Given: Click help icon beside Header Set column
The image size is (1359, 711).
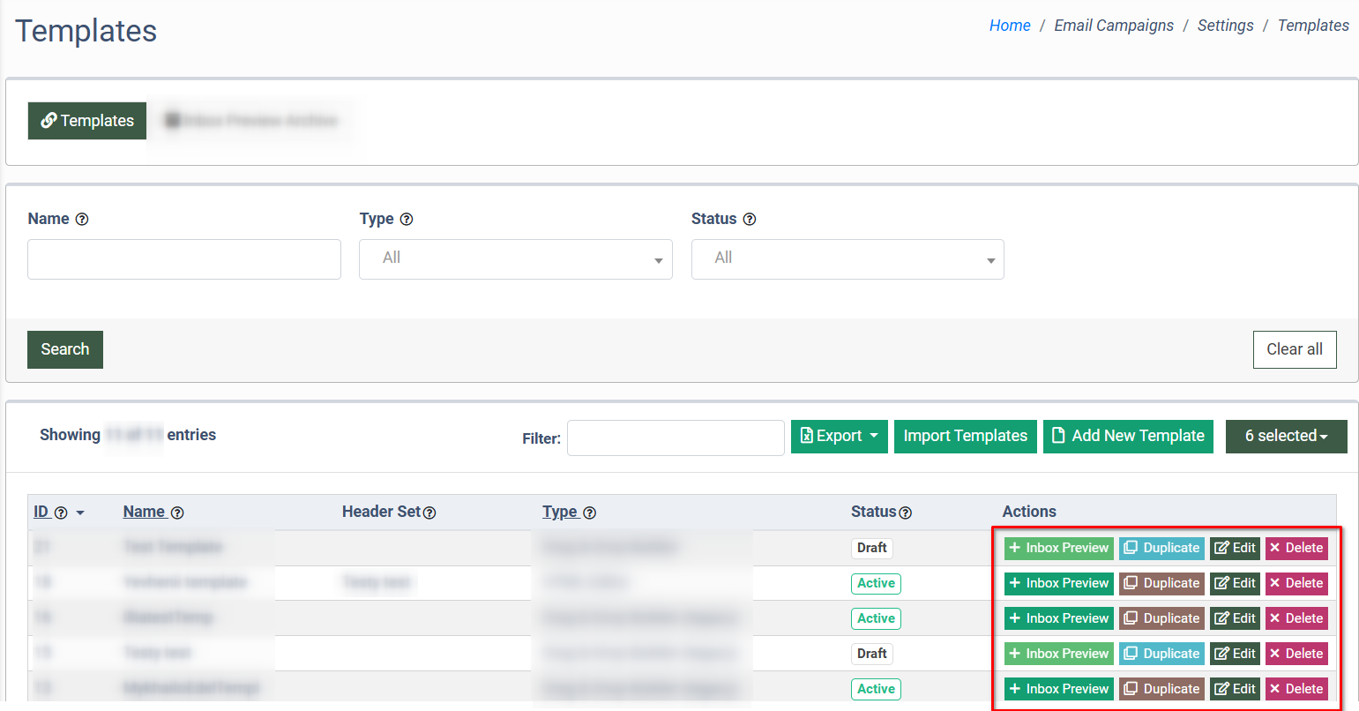Looking at the screenshot, I should (429, 513).
